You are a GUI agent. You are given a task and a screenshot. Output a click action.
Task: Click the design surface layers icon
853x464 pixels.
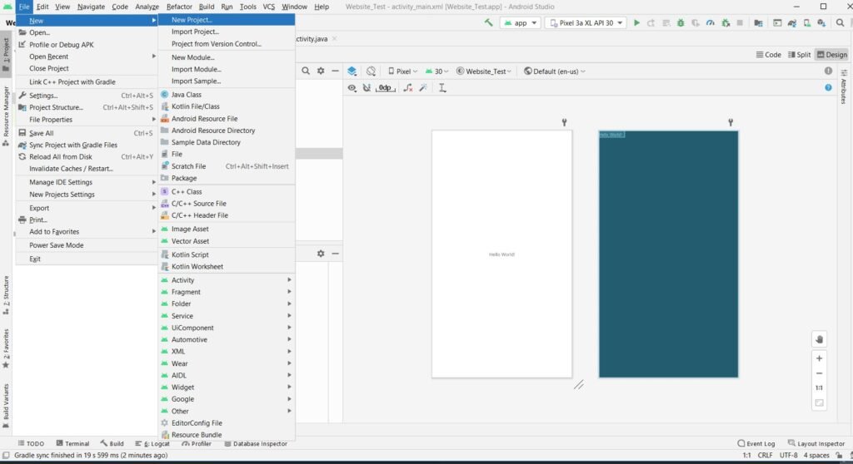click(x=352, y=72)
